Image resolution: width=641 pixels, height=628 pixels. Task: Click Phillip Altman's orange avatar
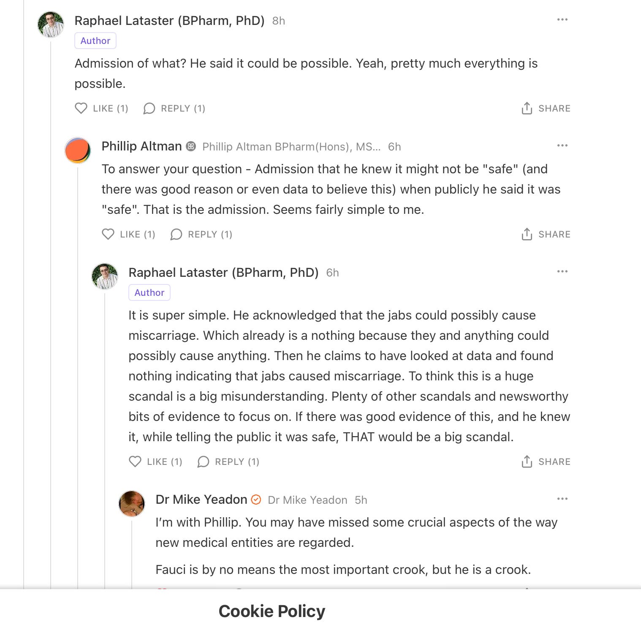click(78, 150)
